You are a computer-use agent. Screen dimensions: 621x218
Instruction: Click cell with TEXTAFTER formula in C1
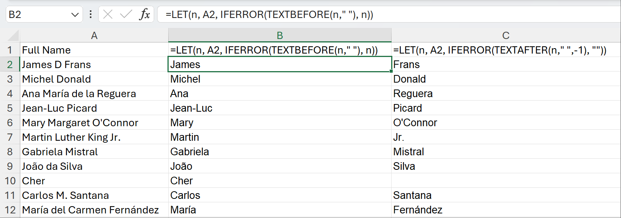499,50
